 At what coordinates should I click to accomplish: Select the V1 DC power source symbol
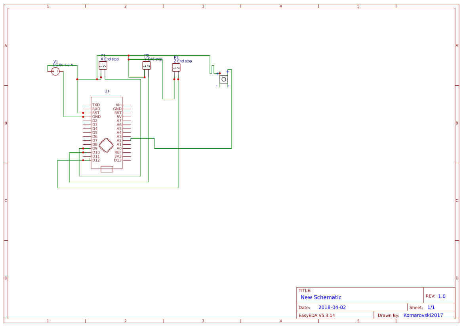tap(55, 70)
